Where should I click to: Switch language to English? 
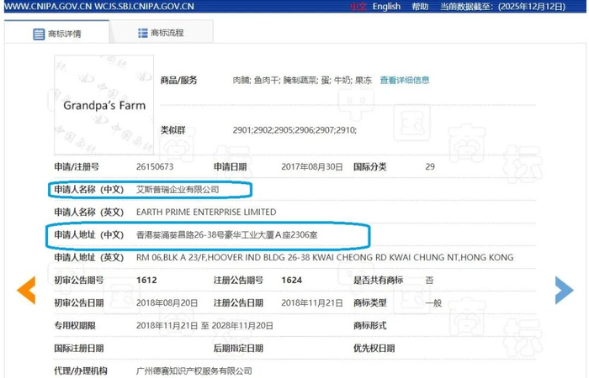pos(386,7)
